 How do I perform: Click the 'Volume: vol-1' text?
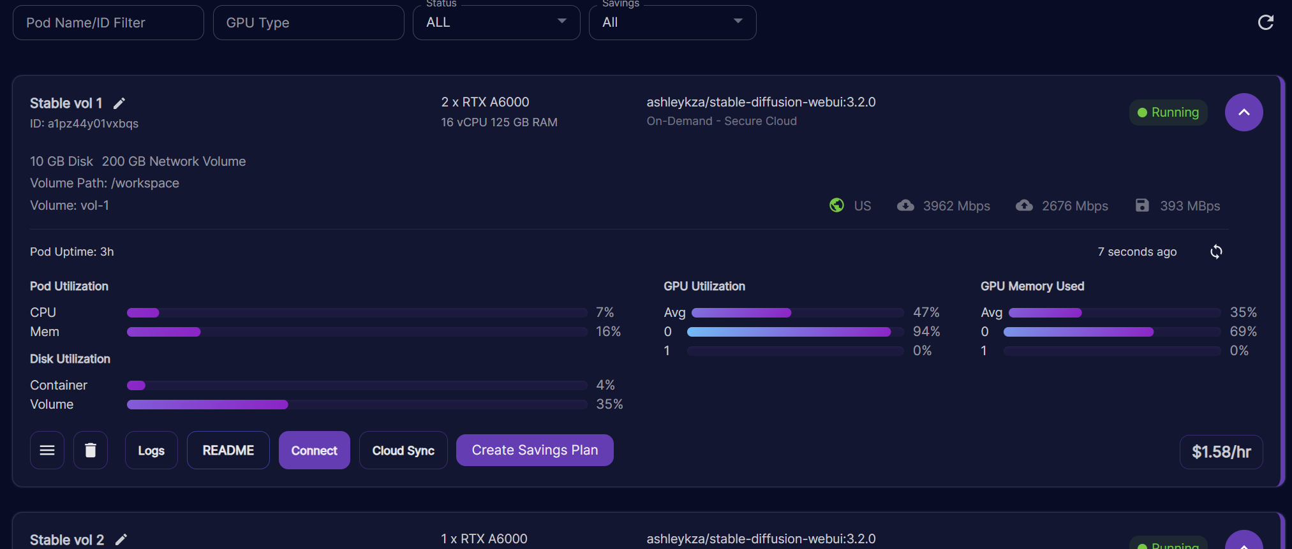[70, 205]
